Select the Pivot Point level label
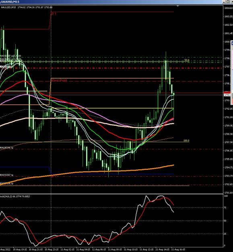 point(59,80)
